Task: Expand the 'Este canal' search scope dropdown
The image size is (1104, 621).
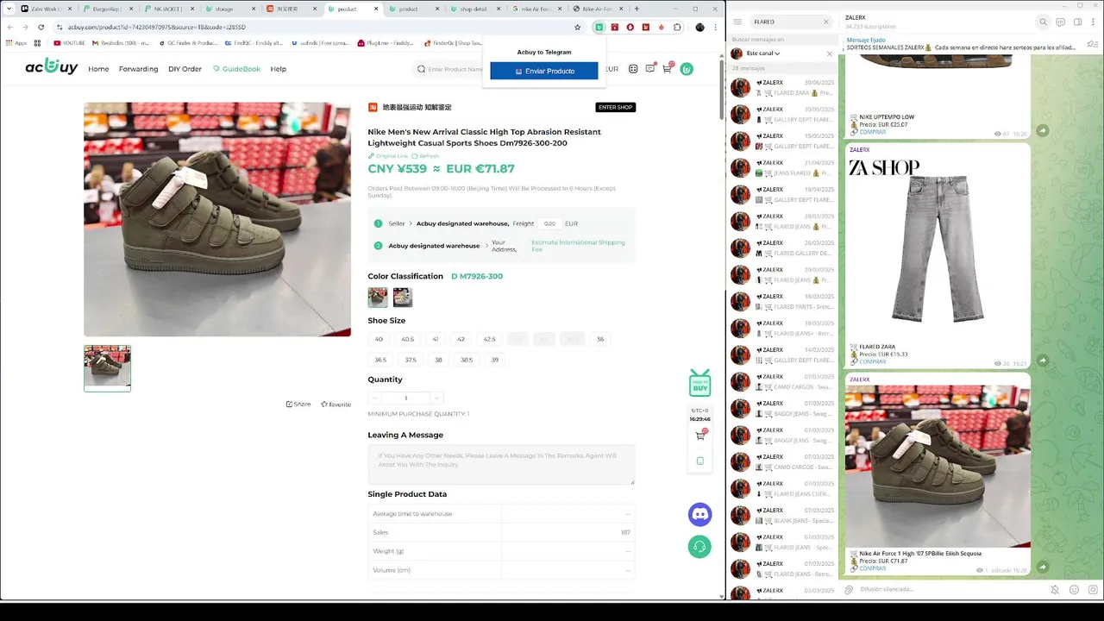Action: click(x=763, y=53)
